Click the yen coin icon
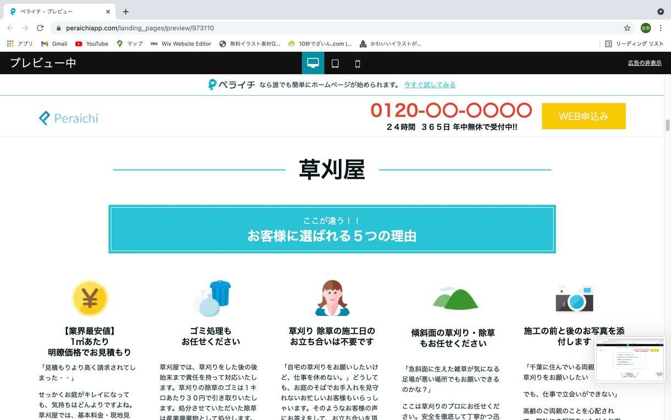The width and height of the screenshot is (671, 420). coord(90,298)
